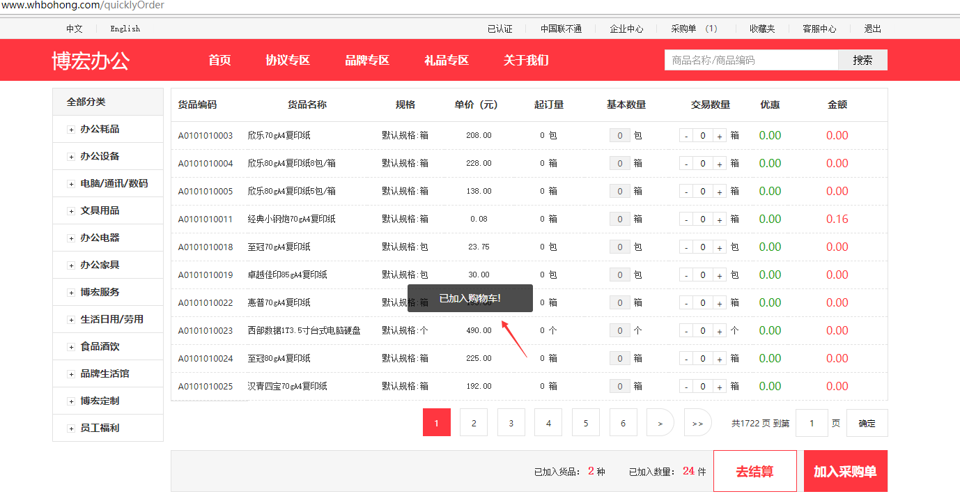The width and height of the screenshot is (960, 494).
Task: Click the 去结算 checkout button
Action: click(754, 472)
